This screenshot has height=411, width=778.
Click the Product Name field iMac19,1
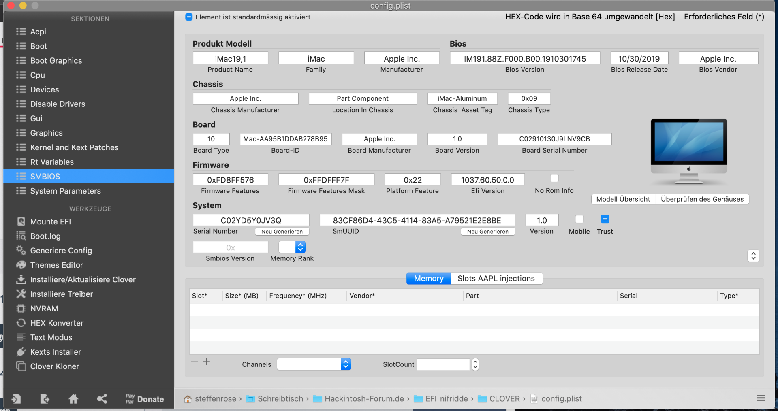(231, 59)
